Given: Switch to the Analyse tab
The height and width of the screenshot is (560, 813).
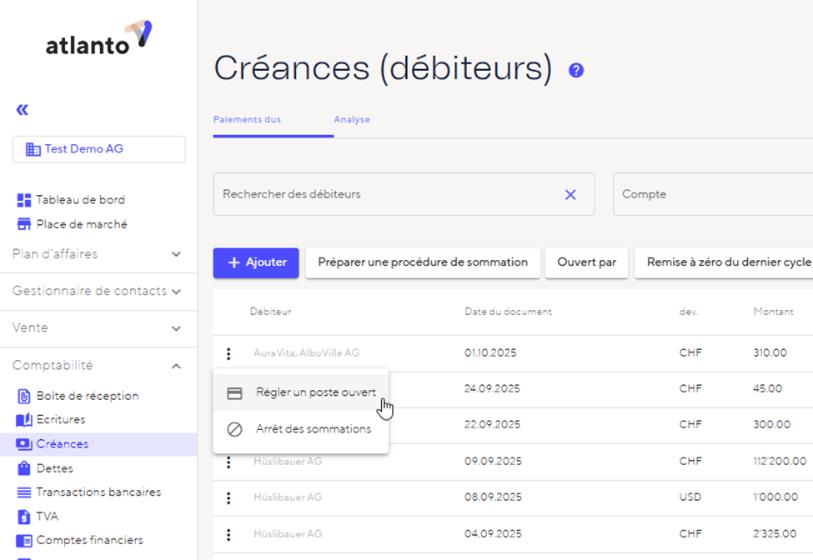Looking at the screenshot, I should 352,120.
